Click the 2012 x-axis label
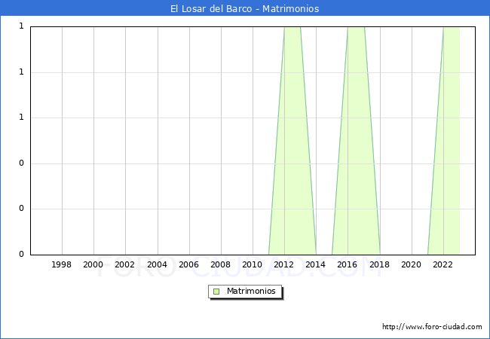 pos(283,264)
